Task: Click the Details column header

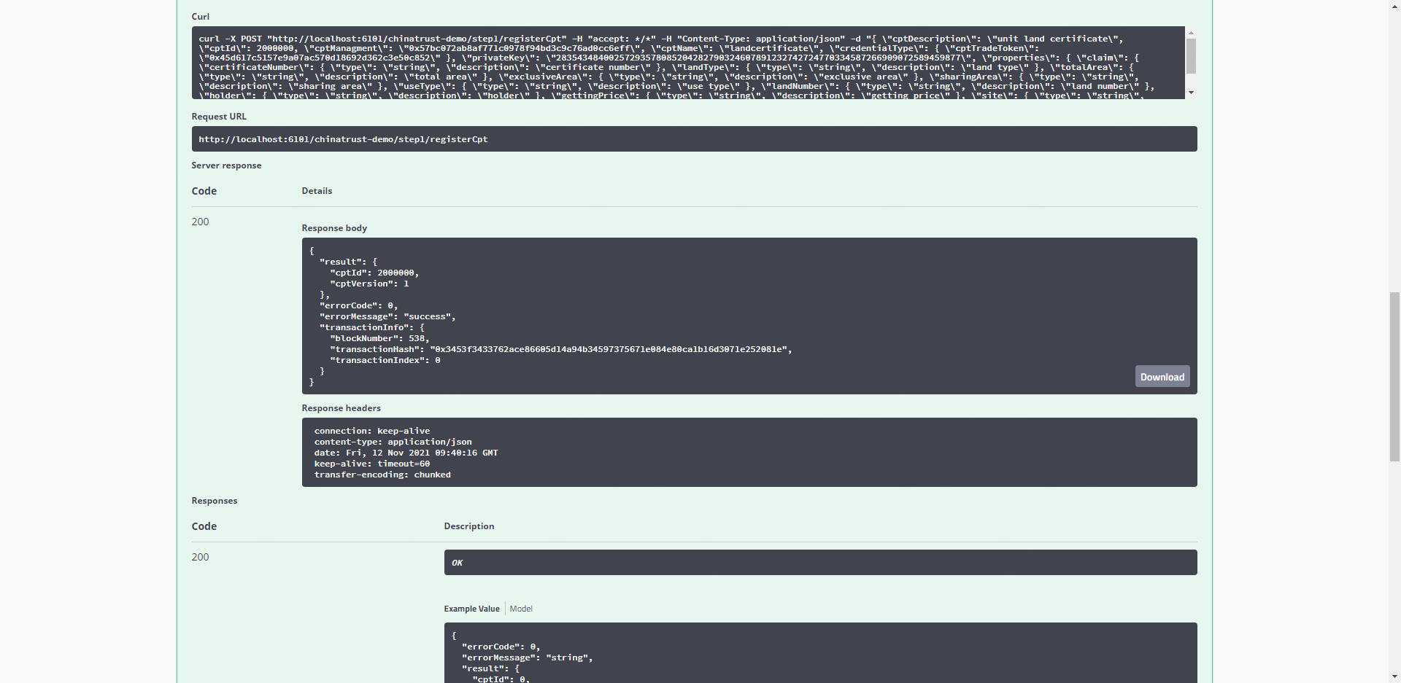Action: 317,191
